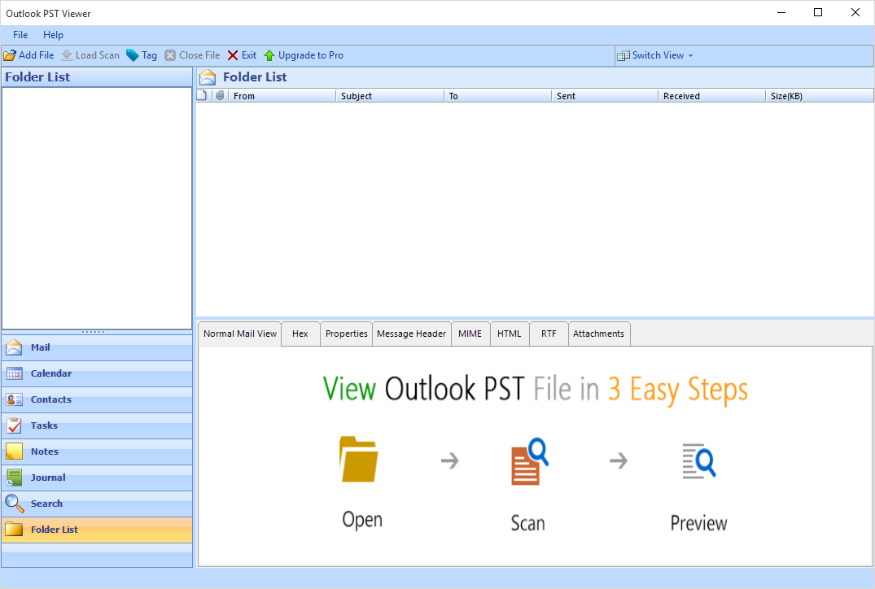The height and width of the screenshot is (589, 875).
Task: Expand the Switch View dropdown
Action: (x=690, y=55)
